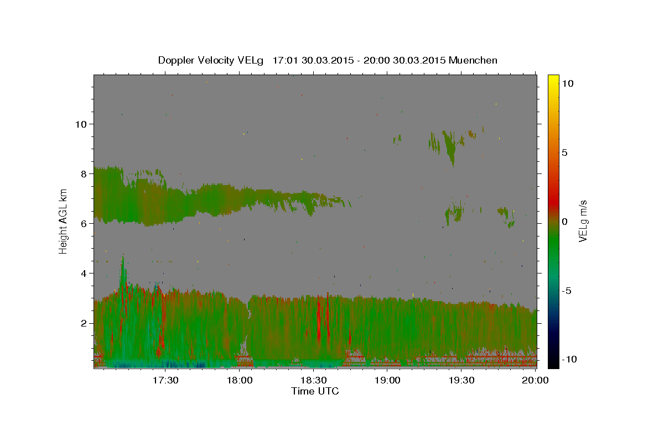Click the 18:30 time tick label
664x442 pixels.
tap(314, 380)
